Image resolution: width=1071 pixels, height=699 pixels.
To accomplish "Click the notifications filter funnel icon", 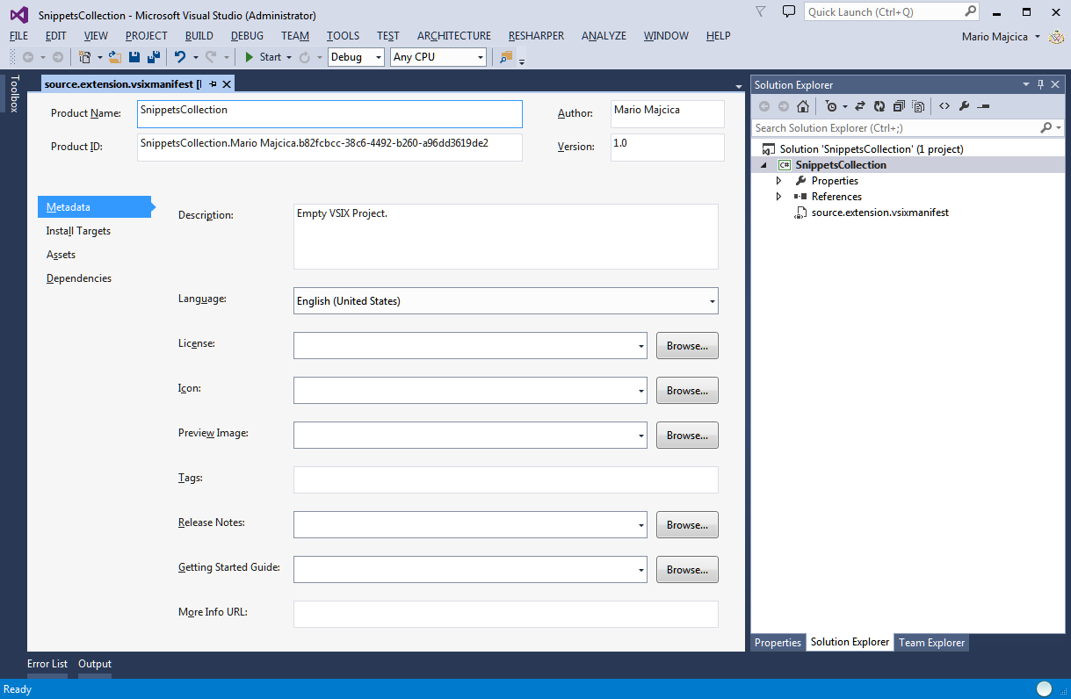I will pyautogui.click(x=761, y=11).
